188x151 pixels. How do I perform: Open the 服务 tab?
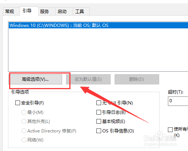click(47, 12)
